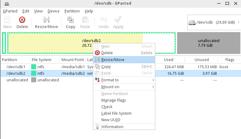Expand the Format to submenu
Screen dimensions: 241x139
tap(125, 80)
